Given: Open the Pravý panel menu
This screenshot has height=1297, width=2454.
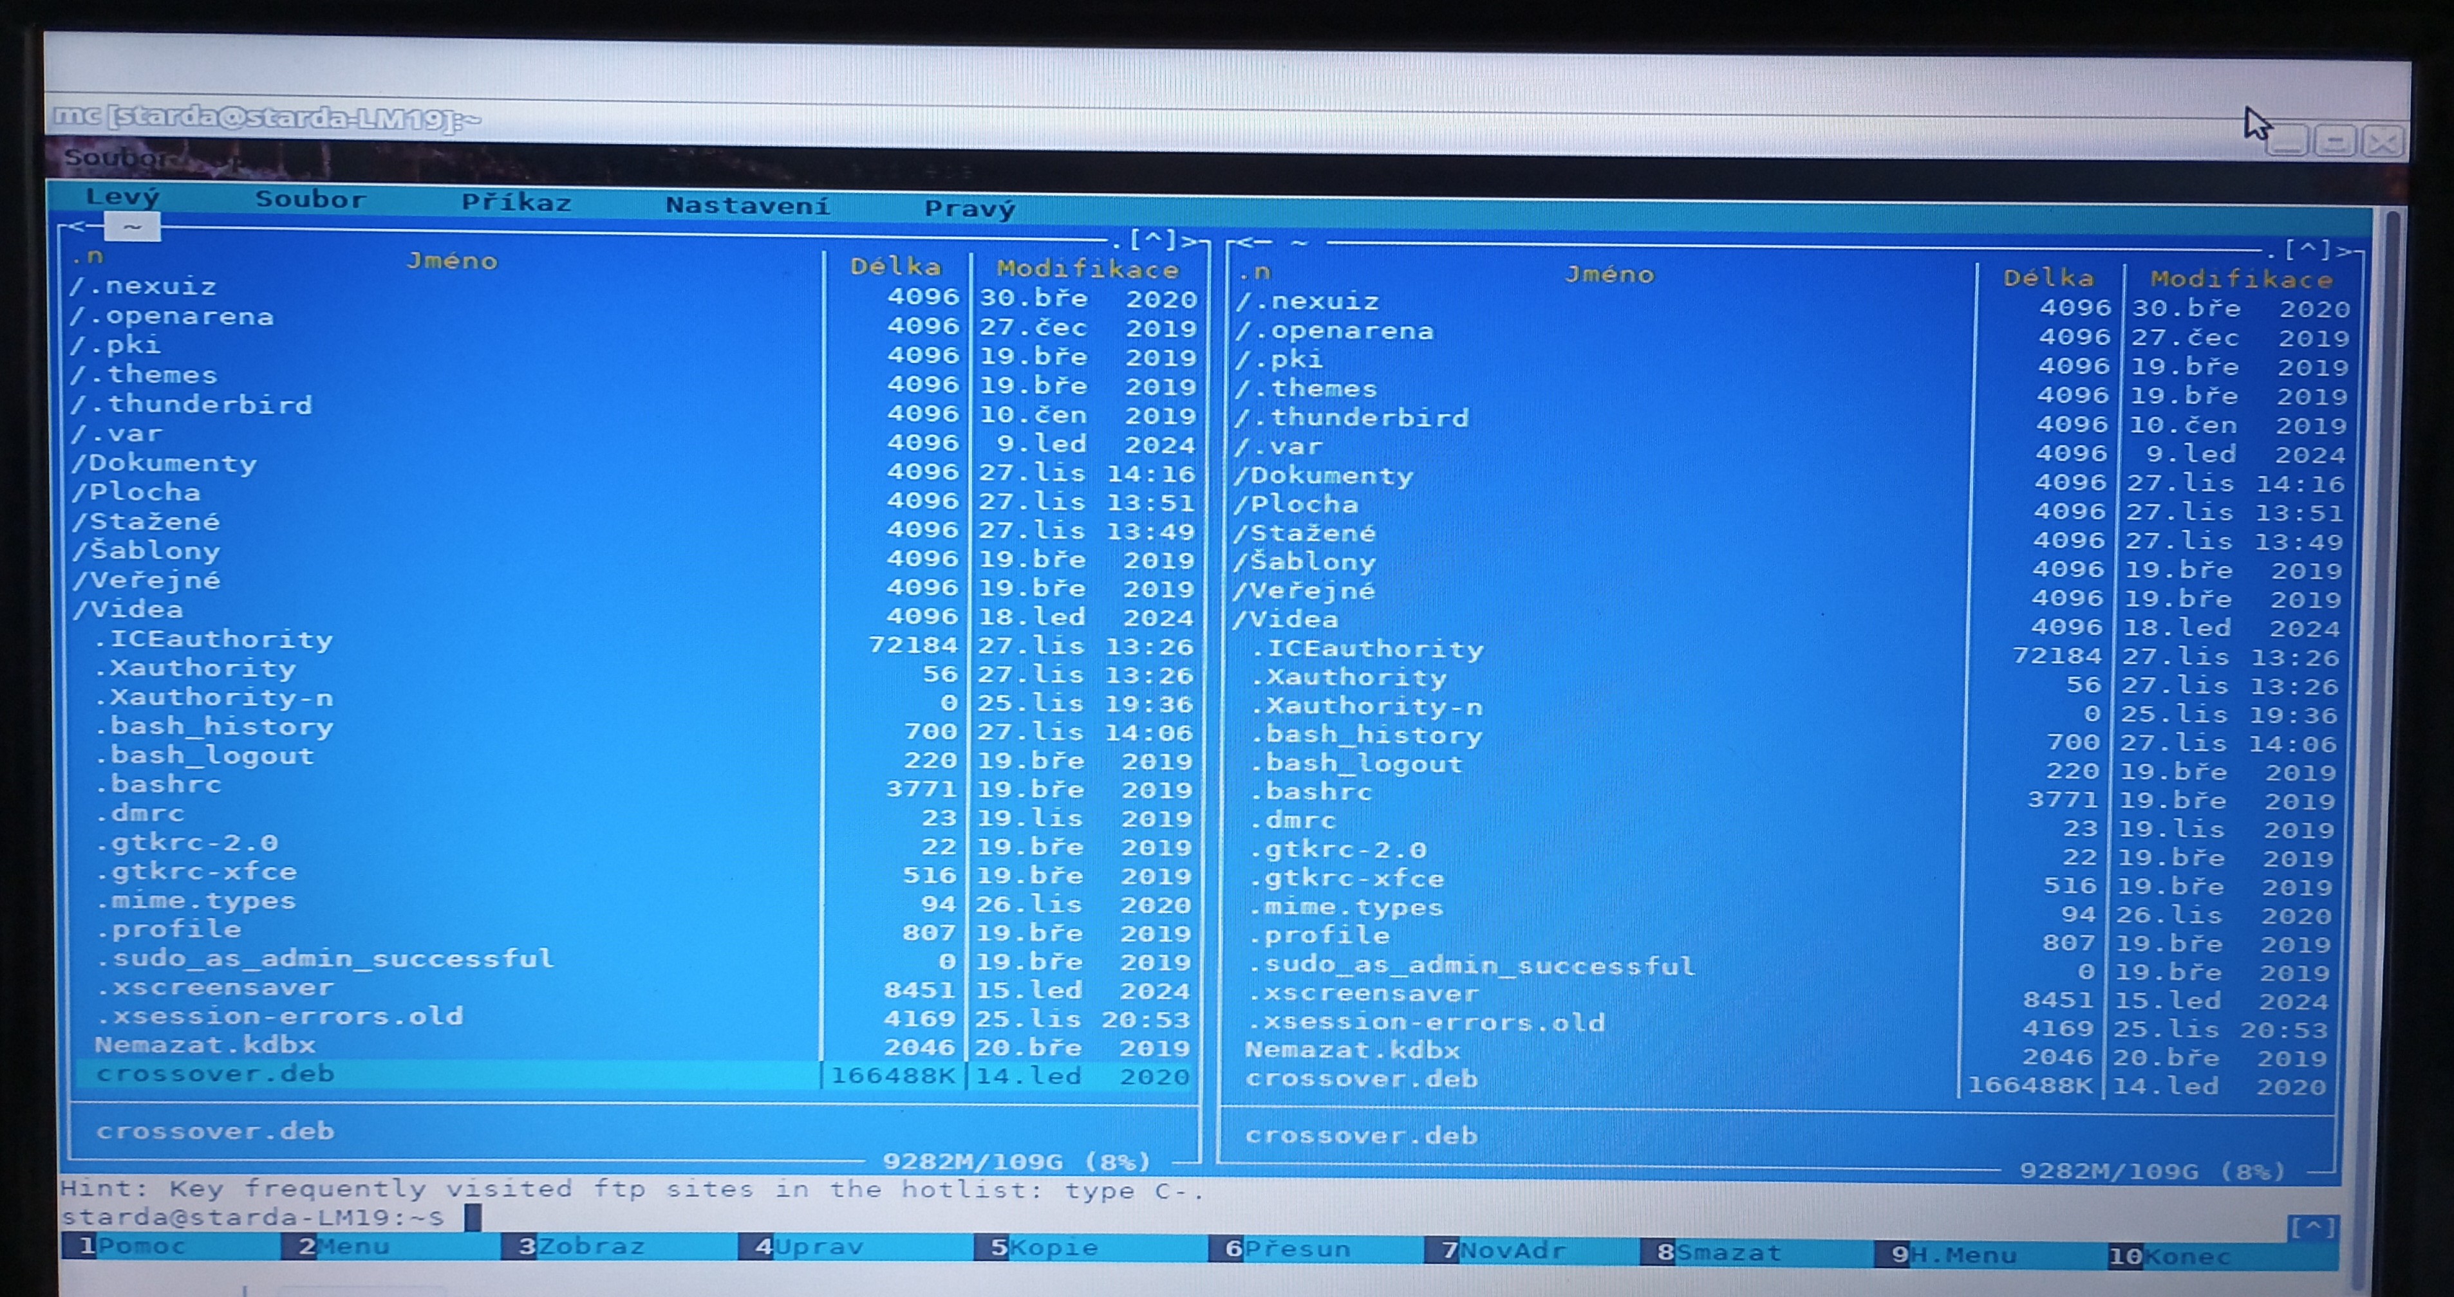Looking at the screenshot, I should (969, 210).
